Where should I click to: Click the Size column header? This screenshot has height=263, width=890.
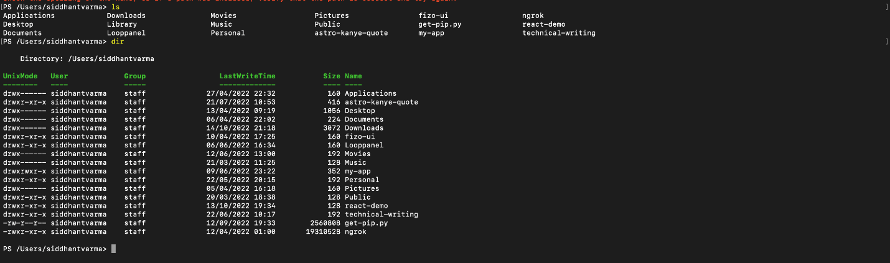click(x=332, y=76)
